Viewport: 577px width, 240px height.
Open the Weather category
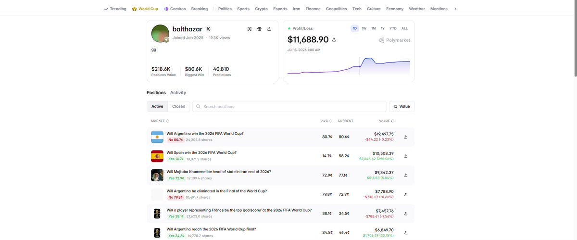(417, 9)
